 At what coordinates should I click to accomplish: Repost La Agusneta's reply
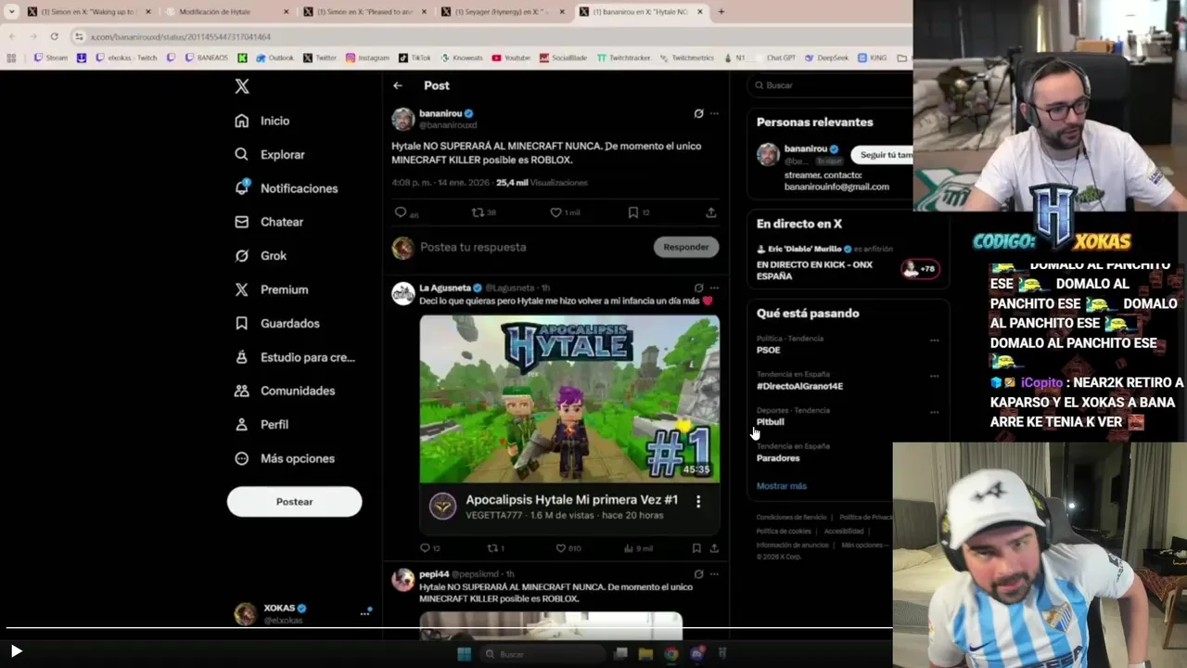point(495,548)
